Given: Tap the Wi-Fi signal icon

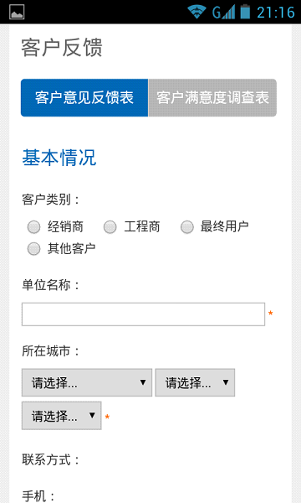Looking at the screenshot, I should click(196, 12).
